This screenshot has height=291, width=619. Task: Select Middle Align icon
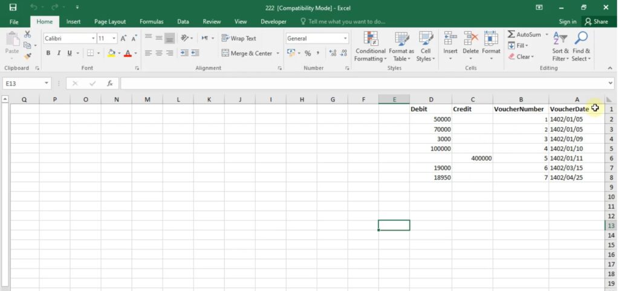tap(159, 38)
